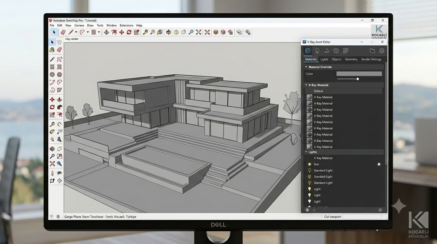Switch to the Geometry tab
437x244 pixels.
tap(351, 59)
